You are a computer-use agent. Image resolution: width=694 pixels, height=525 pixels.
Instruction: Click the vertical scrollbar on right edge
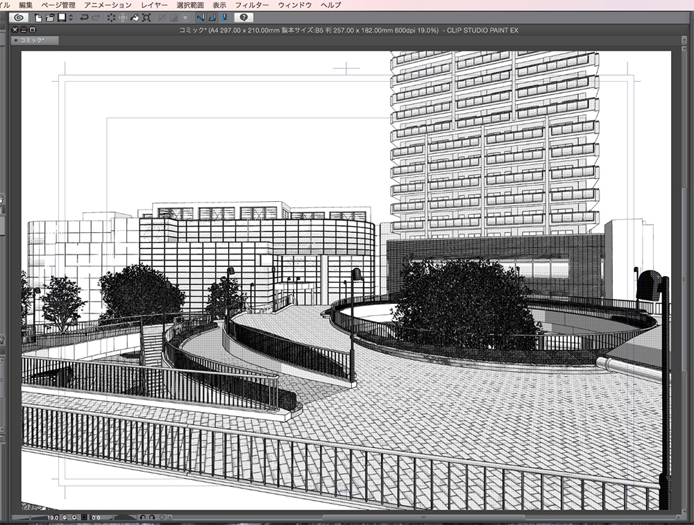pyautogui.click(x=684, y=280)
